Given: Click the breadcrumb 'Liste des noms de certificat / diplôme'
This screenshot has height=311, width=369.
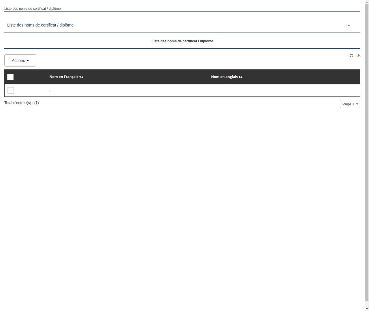Looking at the screenshot, I should pos(32,9).
